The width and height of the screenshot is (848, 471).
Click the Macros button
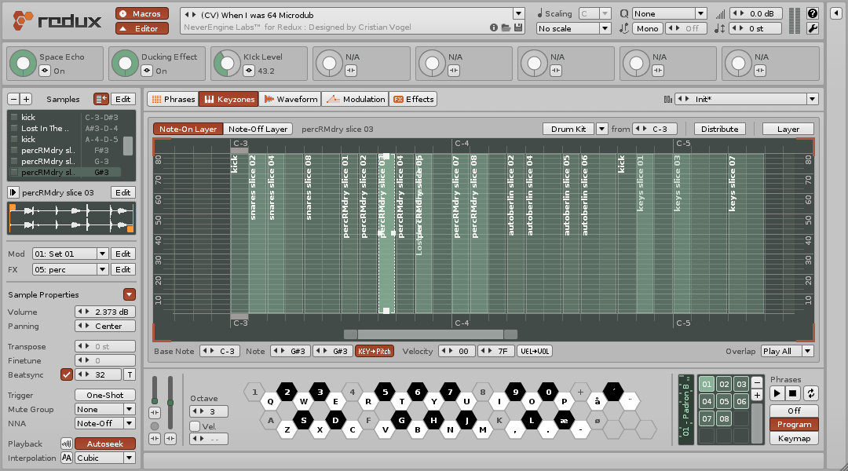point(141,13)
